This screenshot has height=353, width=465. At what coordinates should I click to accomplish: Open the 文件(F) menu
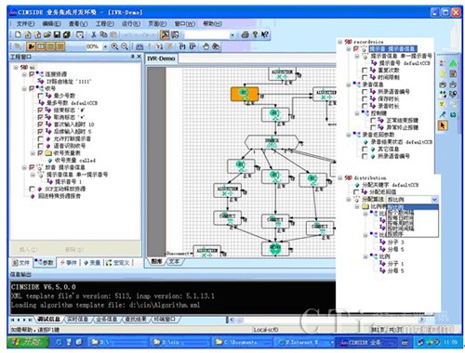25,23
